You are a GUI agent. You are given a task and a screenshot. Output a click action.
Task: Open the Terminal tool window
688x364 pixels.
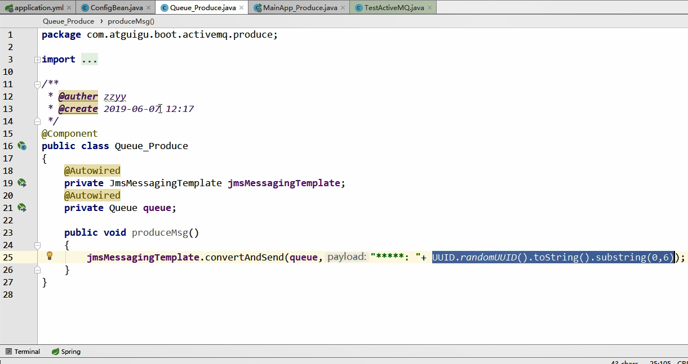[x=23, y=352]
